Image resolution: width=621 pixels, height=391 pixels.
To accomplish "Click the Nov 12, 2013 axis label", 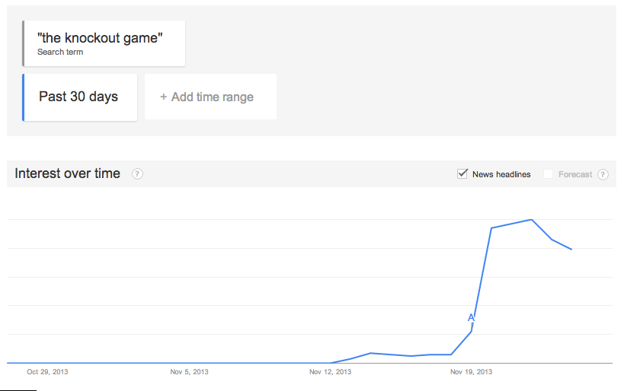I will pyautogui.click(x=330, y=372).
